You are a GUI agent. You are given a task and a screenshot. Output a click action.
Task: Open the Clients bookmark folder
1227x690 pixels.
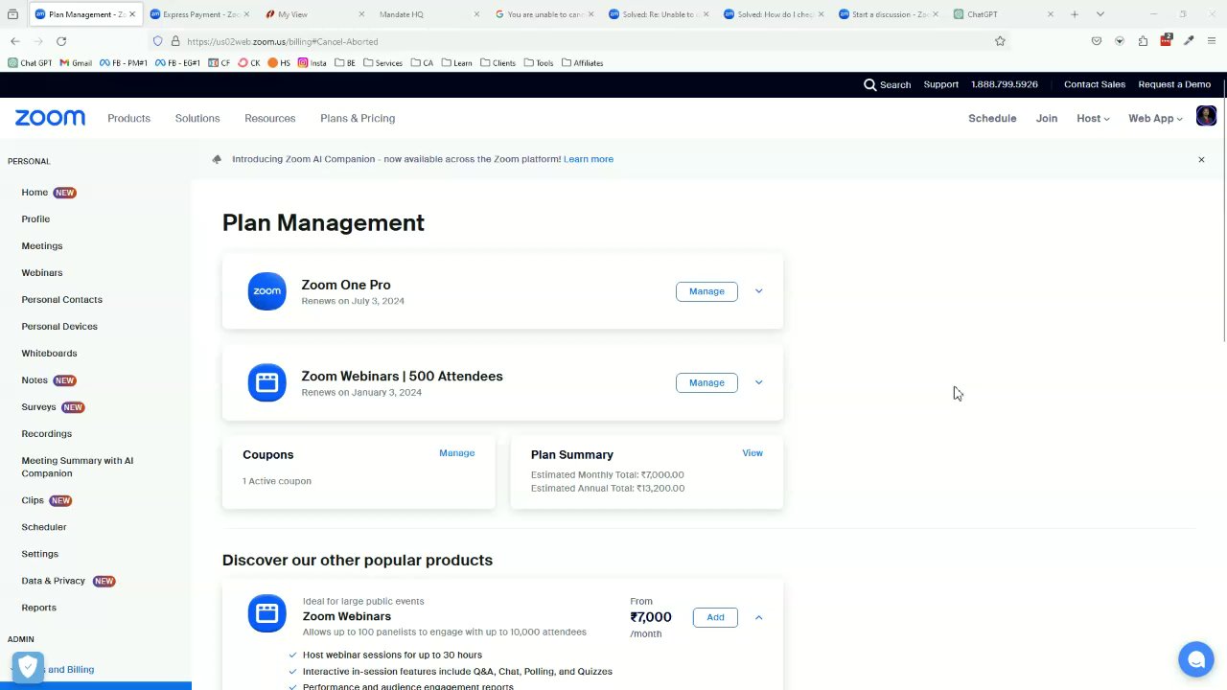(x=498, y=63)
